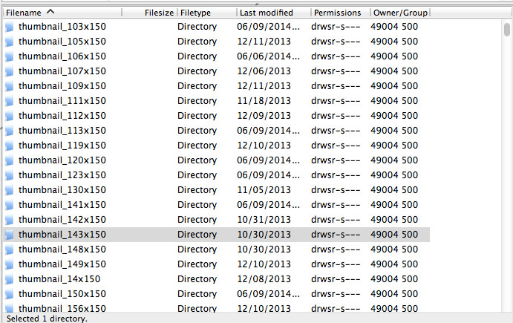Click folder icon of thumbnail_103x150
The width and height of the screenshot is (513, 323).
(9, 27)
